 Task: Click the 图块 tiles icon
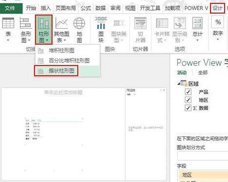[x=101, y=30]
